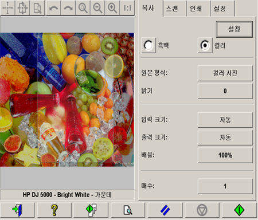The height and width of the screenshot is (220, 258).
Task: Click the fruit image in preview area
Action: pos(67,100)
